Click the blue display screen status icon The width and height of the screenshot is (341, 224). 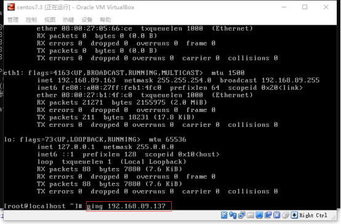[259, 215]
